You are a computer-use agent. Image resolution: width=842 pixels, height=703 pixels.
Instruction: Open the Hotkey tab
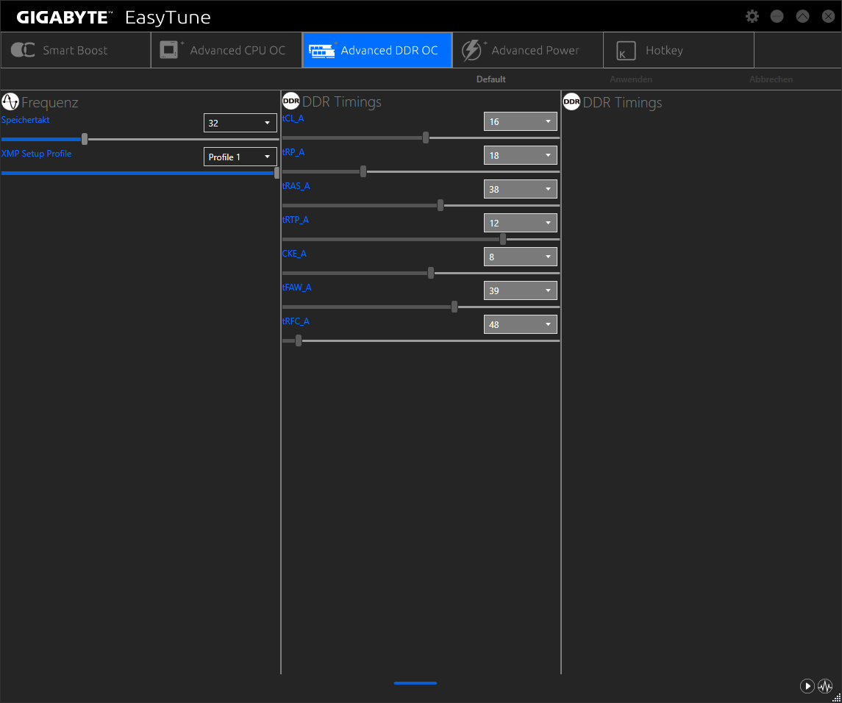pyautogui.click(x=679, y=50)
